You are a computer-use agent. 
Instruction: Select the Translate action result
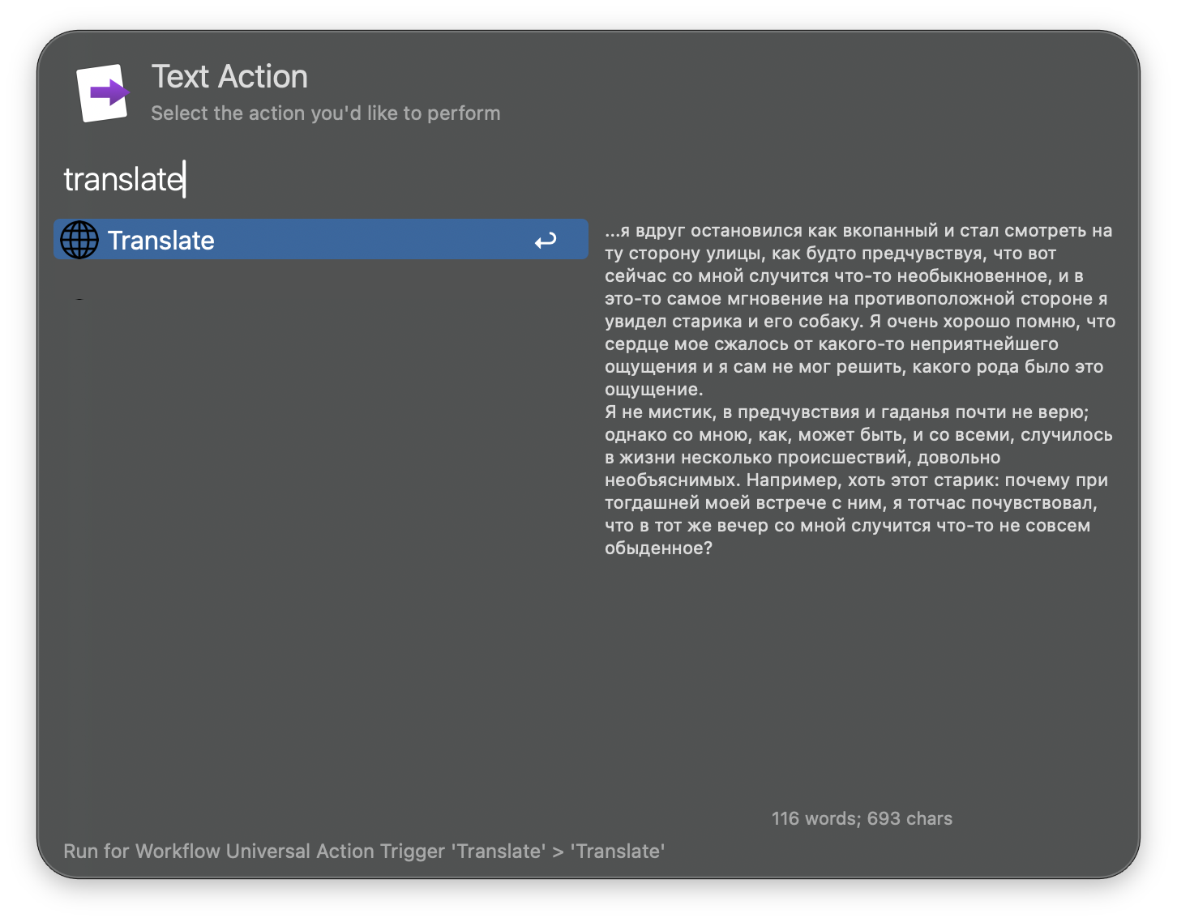320,240
